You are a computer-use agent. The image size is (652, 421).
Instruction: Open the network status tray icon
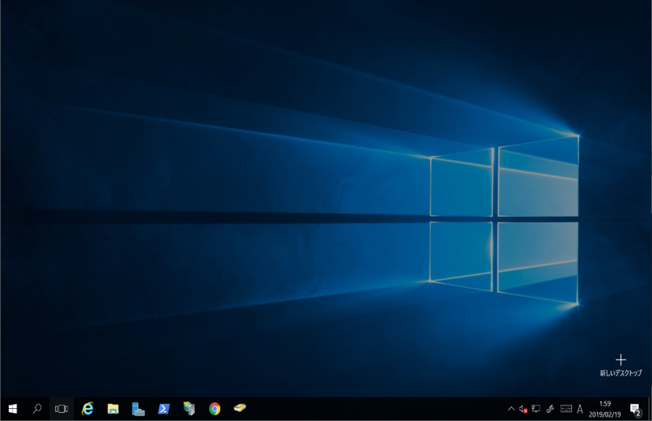pos(536,410)
